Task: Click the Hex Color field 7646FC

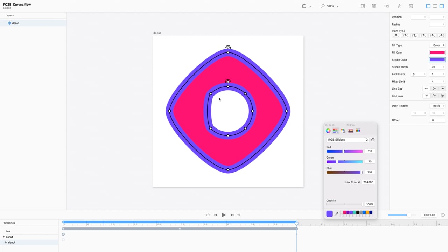Action: 368,182
